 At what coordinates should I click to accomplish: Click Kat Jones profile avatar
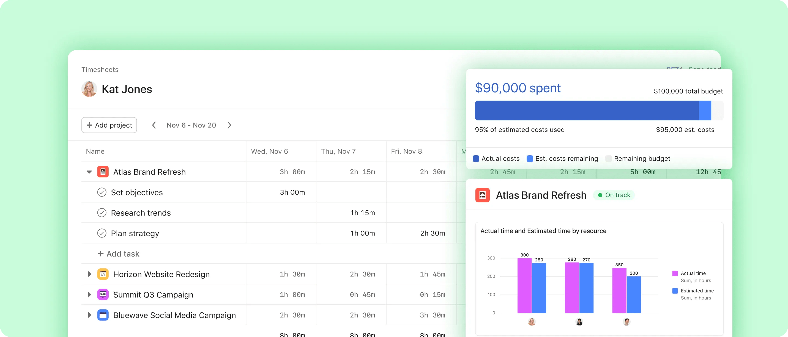click(x=89, y=89)
